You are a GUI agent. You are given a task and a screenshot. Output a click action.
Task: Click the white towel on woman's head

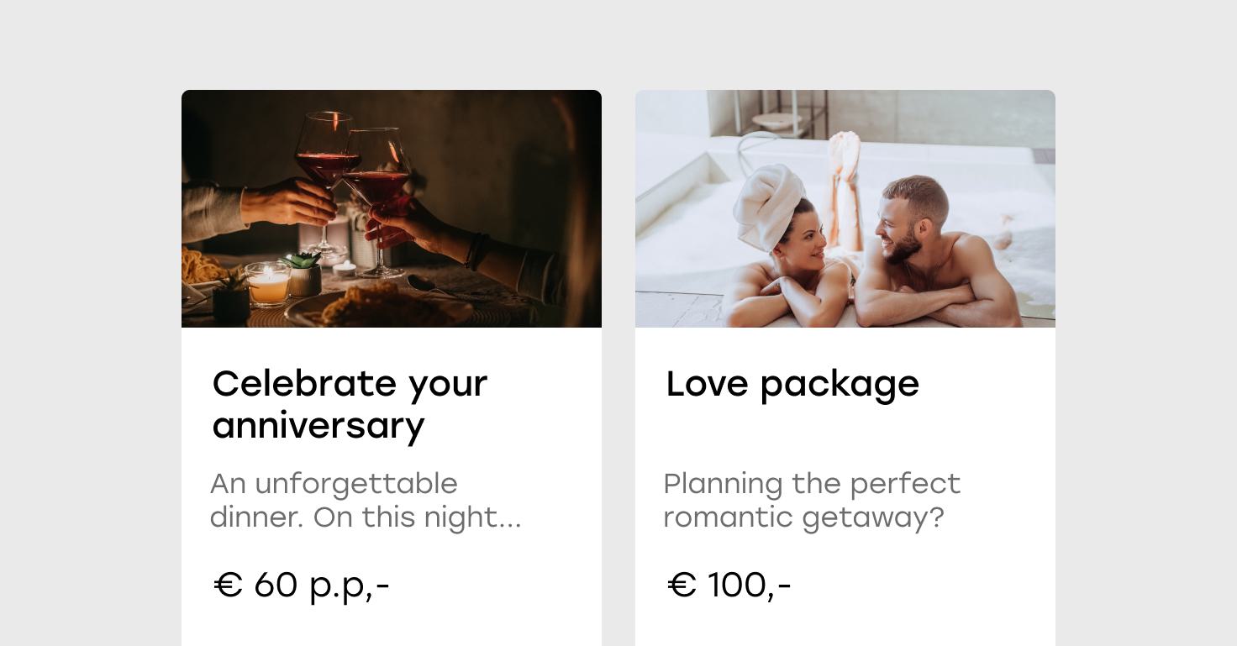(767, 204)
